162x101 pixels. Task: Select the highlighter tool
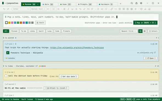point(145,9)
